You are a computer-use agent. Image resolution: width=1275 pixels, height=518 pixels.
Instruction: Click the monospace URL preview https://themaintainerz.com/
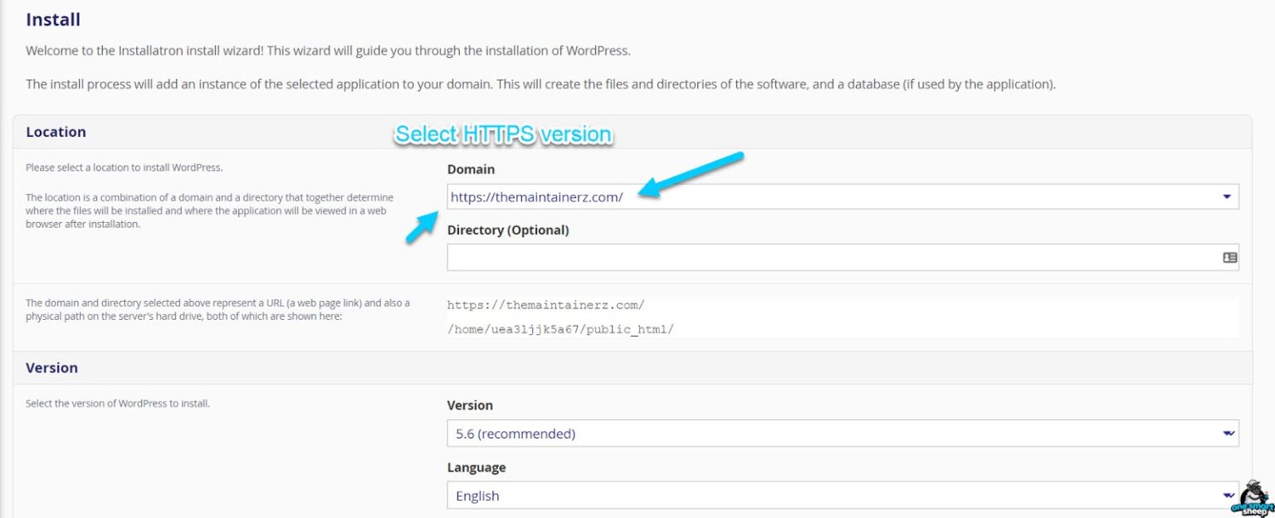[x=545, y=305]
